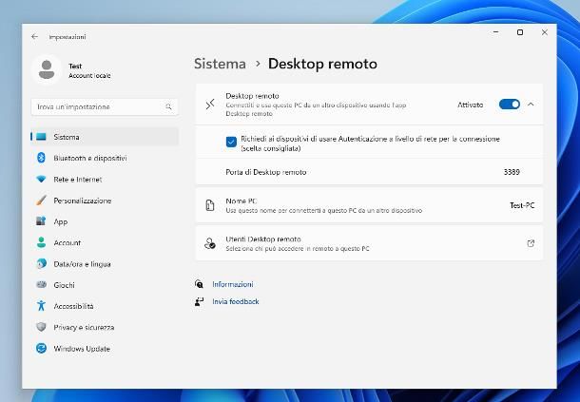Click the Trova un'impostazione search field
The height and width of the screenshot is (402, 580).
pyautogui.click(x=105, y=106)
